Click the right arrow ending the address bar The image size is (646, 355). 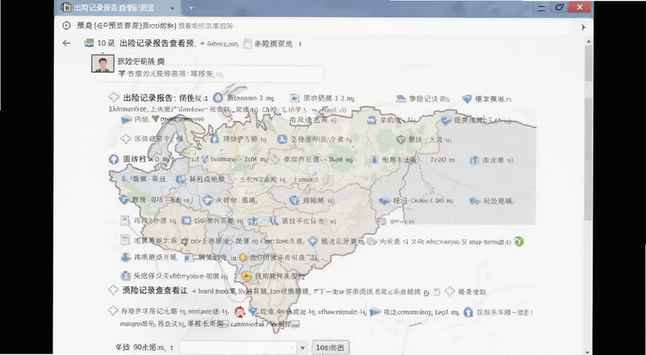coord(583,27)
